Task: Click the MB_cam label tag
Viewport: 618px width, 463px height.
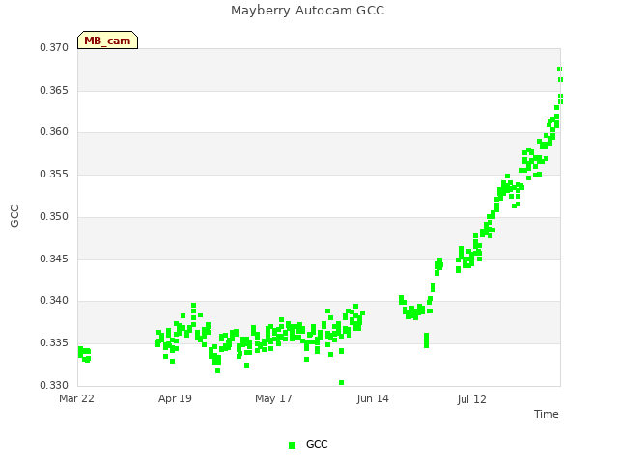Action: click(107, 41)
